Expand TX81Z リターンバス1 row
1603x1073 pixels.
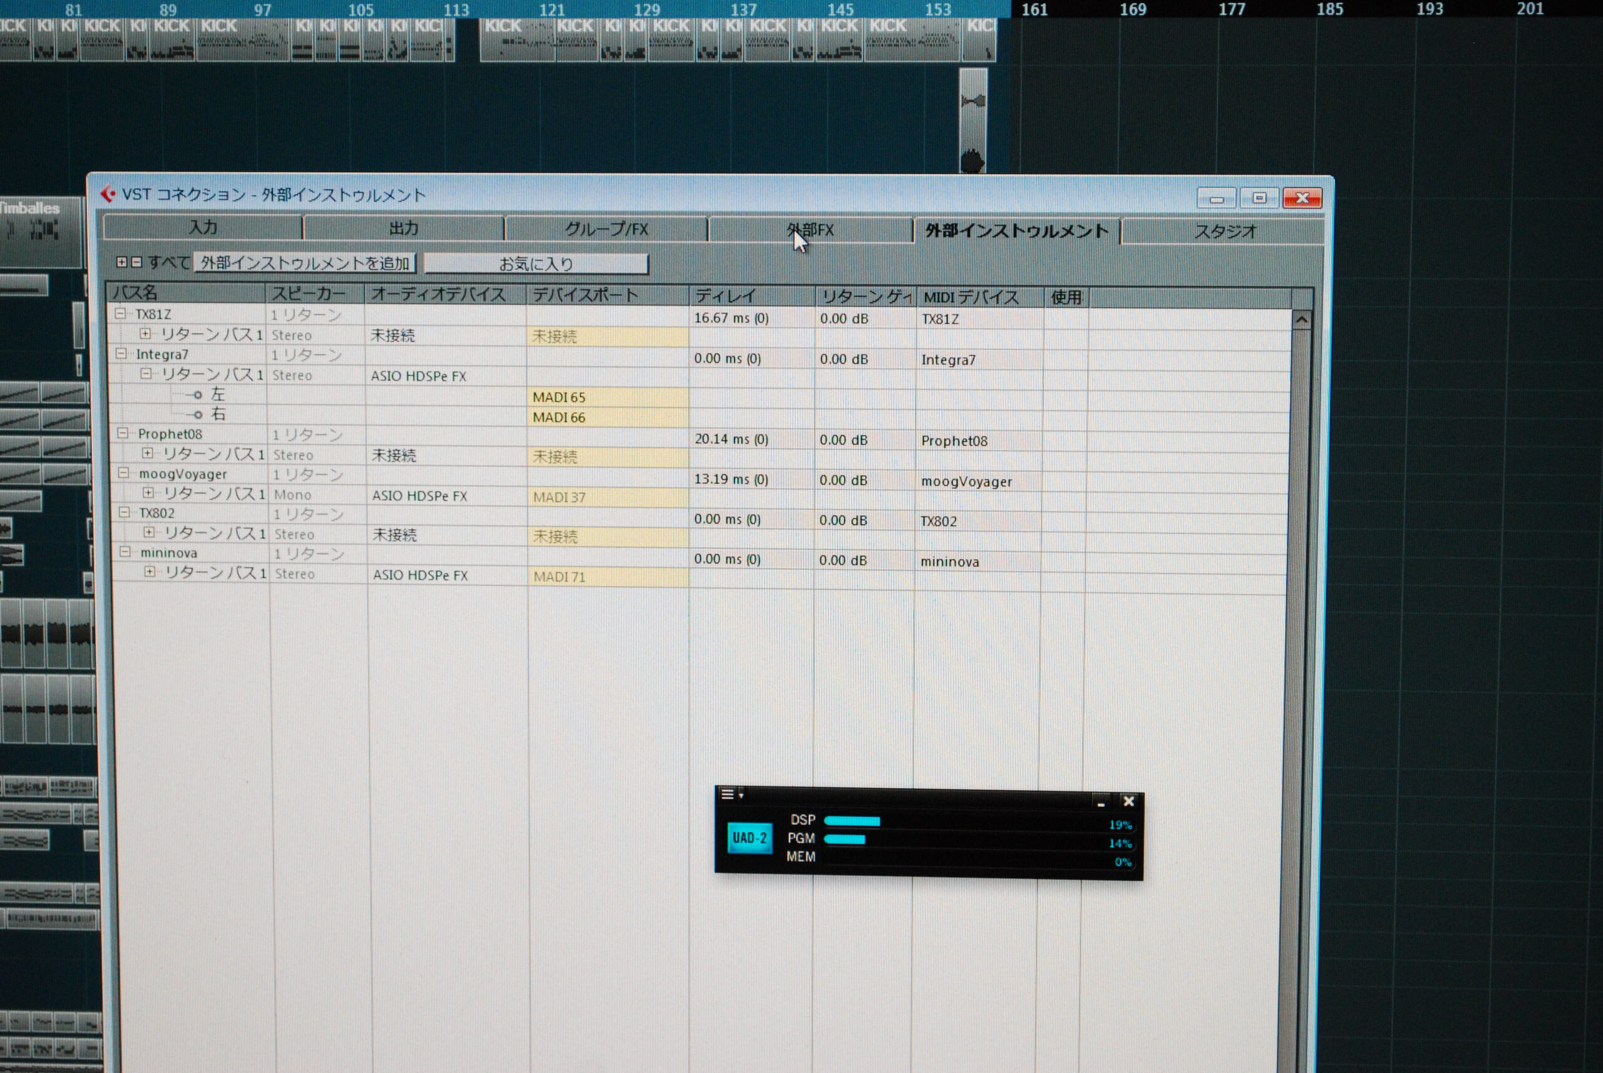coord(145,333)
